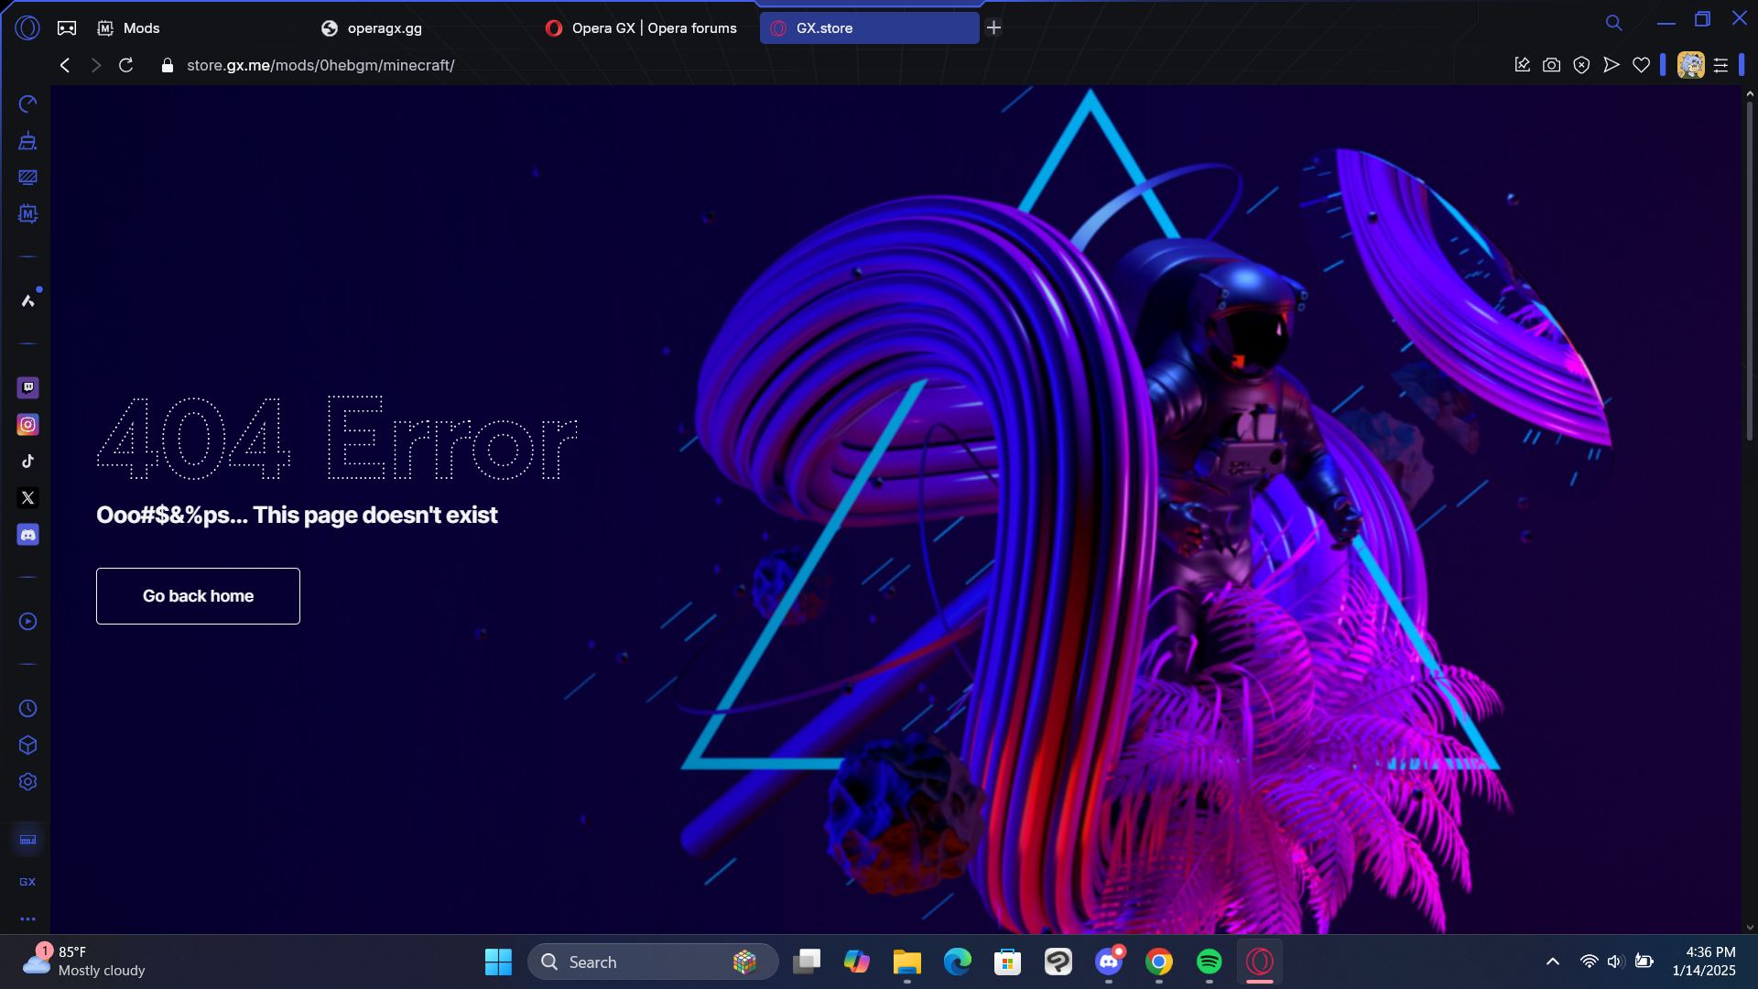The width and height of the screenshot is (1758, 989).
Task: Go forward to the next page
Action: coord(95,65)
